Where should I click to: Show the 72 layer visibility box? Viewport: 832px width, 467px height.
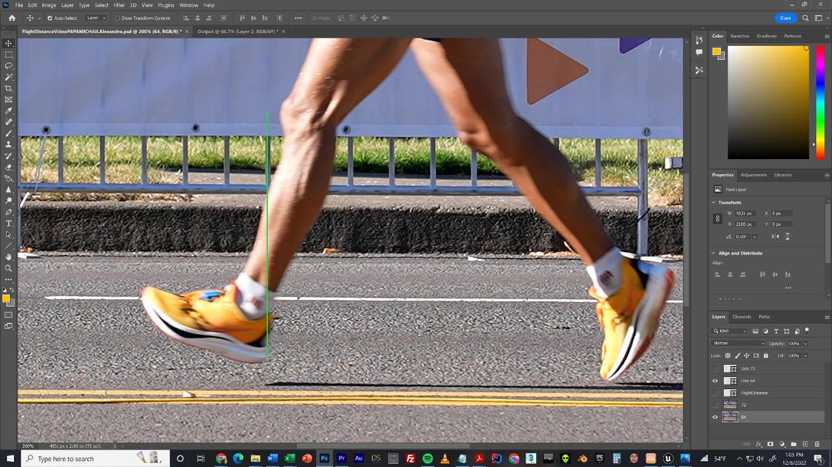click(x=715, y=405)
